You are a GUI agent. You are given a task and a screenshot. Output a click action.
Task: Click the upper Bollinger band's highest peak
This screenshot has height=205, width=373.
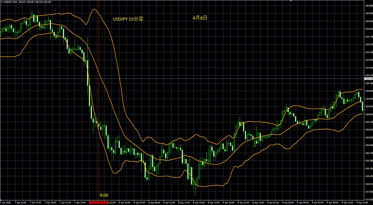(x=94, y=9)
